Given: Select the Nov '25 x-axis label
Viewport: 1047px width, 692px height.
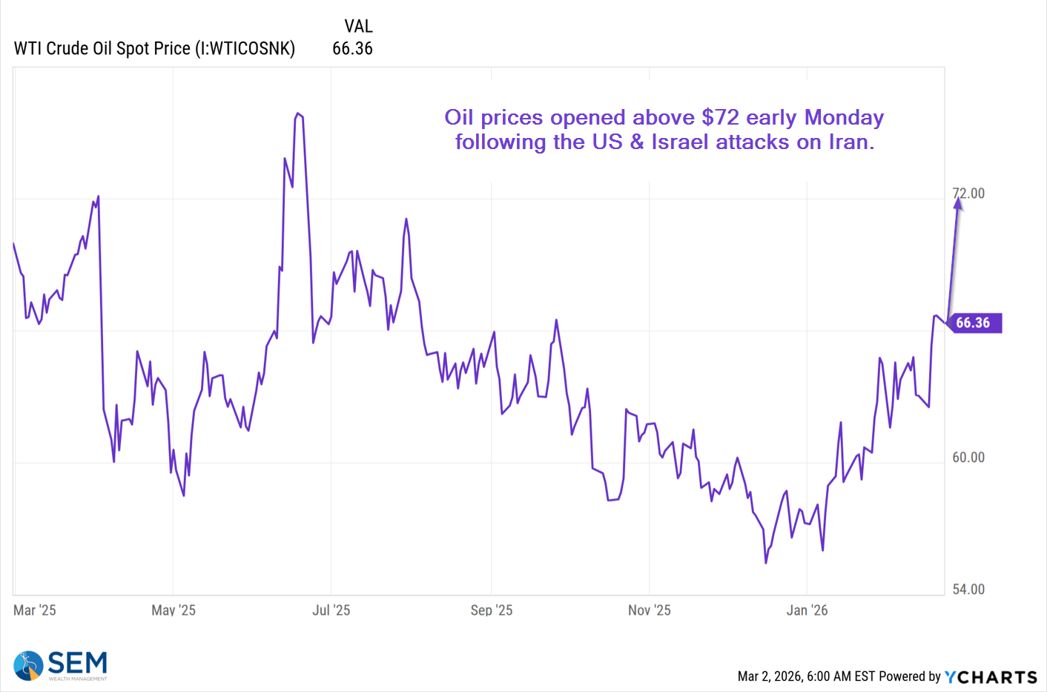Looking at the screenshot, I should click(x=650, y=610).
